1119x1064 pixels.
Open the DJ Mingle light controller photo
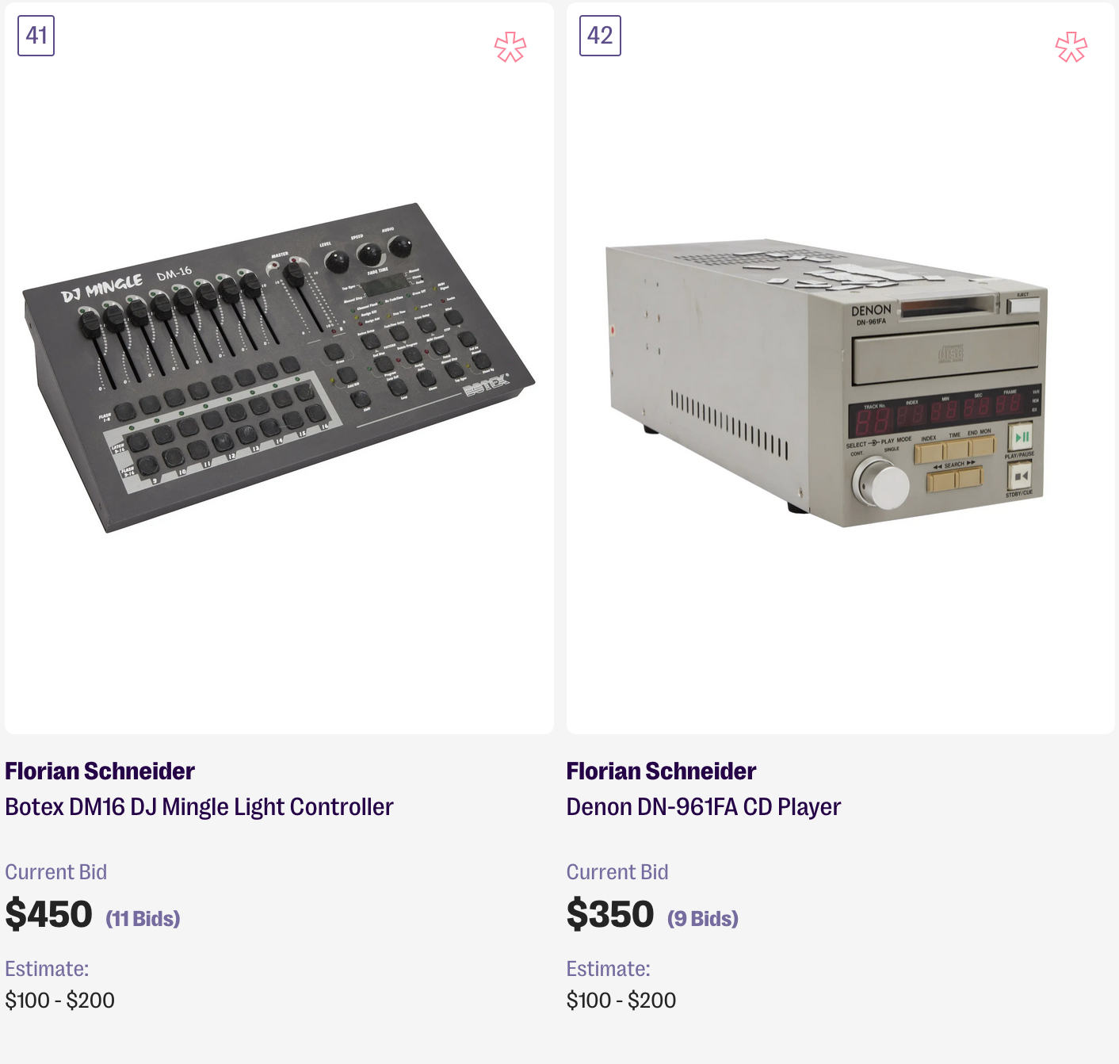pyautogui.click(x=279, y=367)
